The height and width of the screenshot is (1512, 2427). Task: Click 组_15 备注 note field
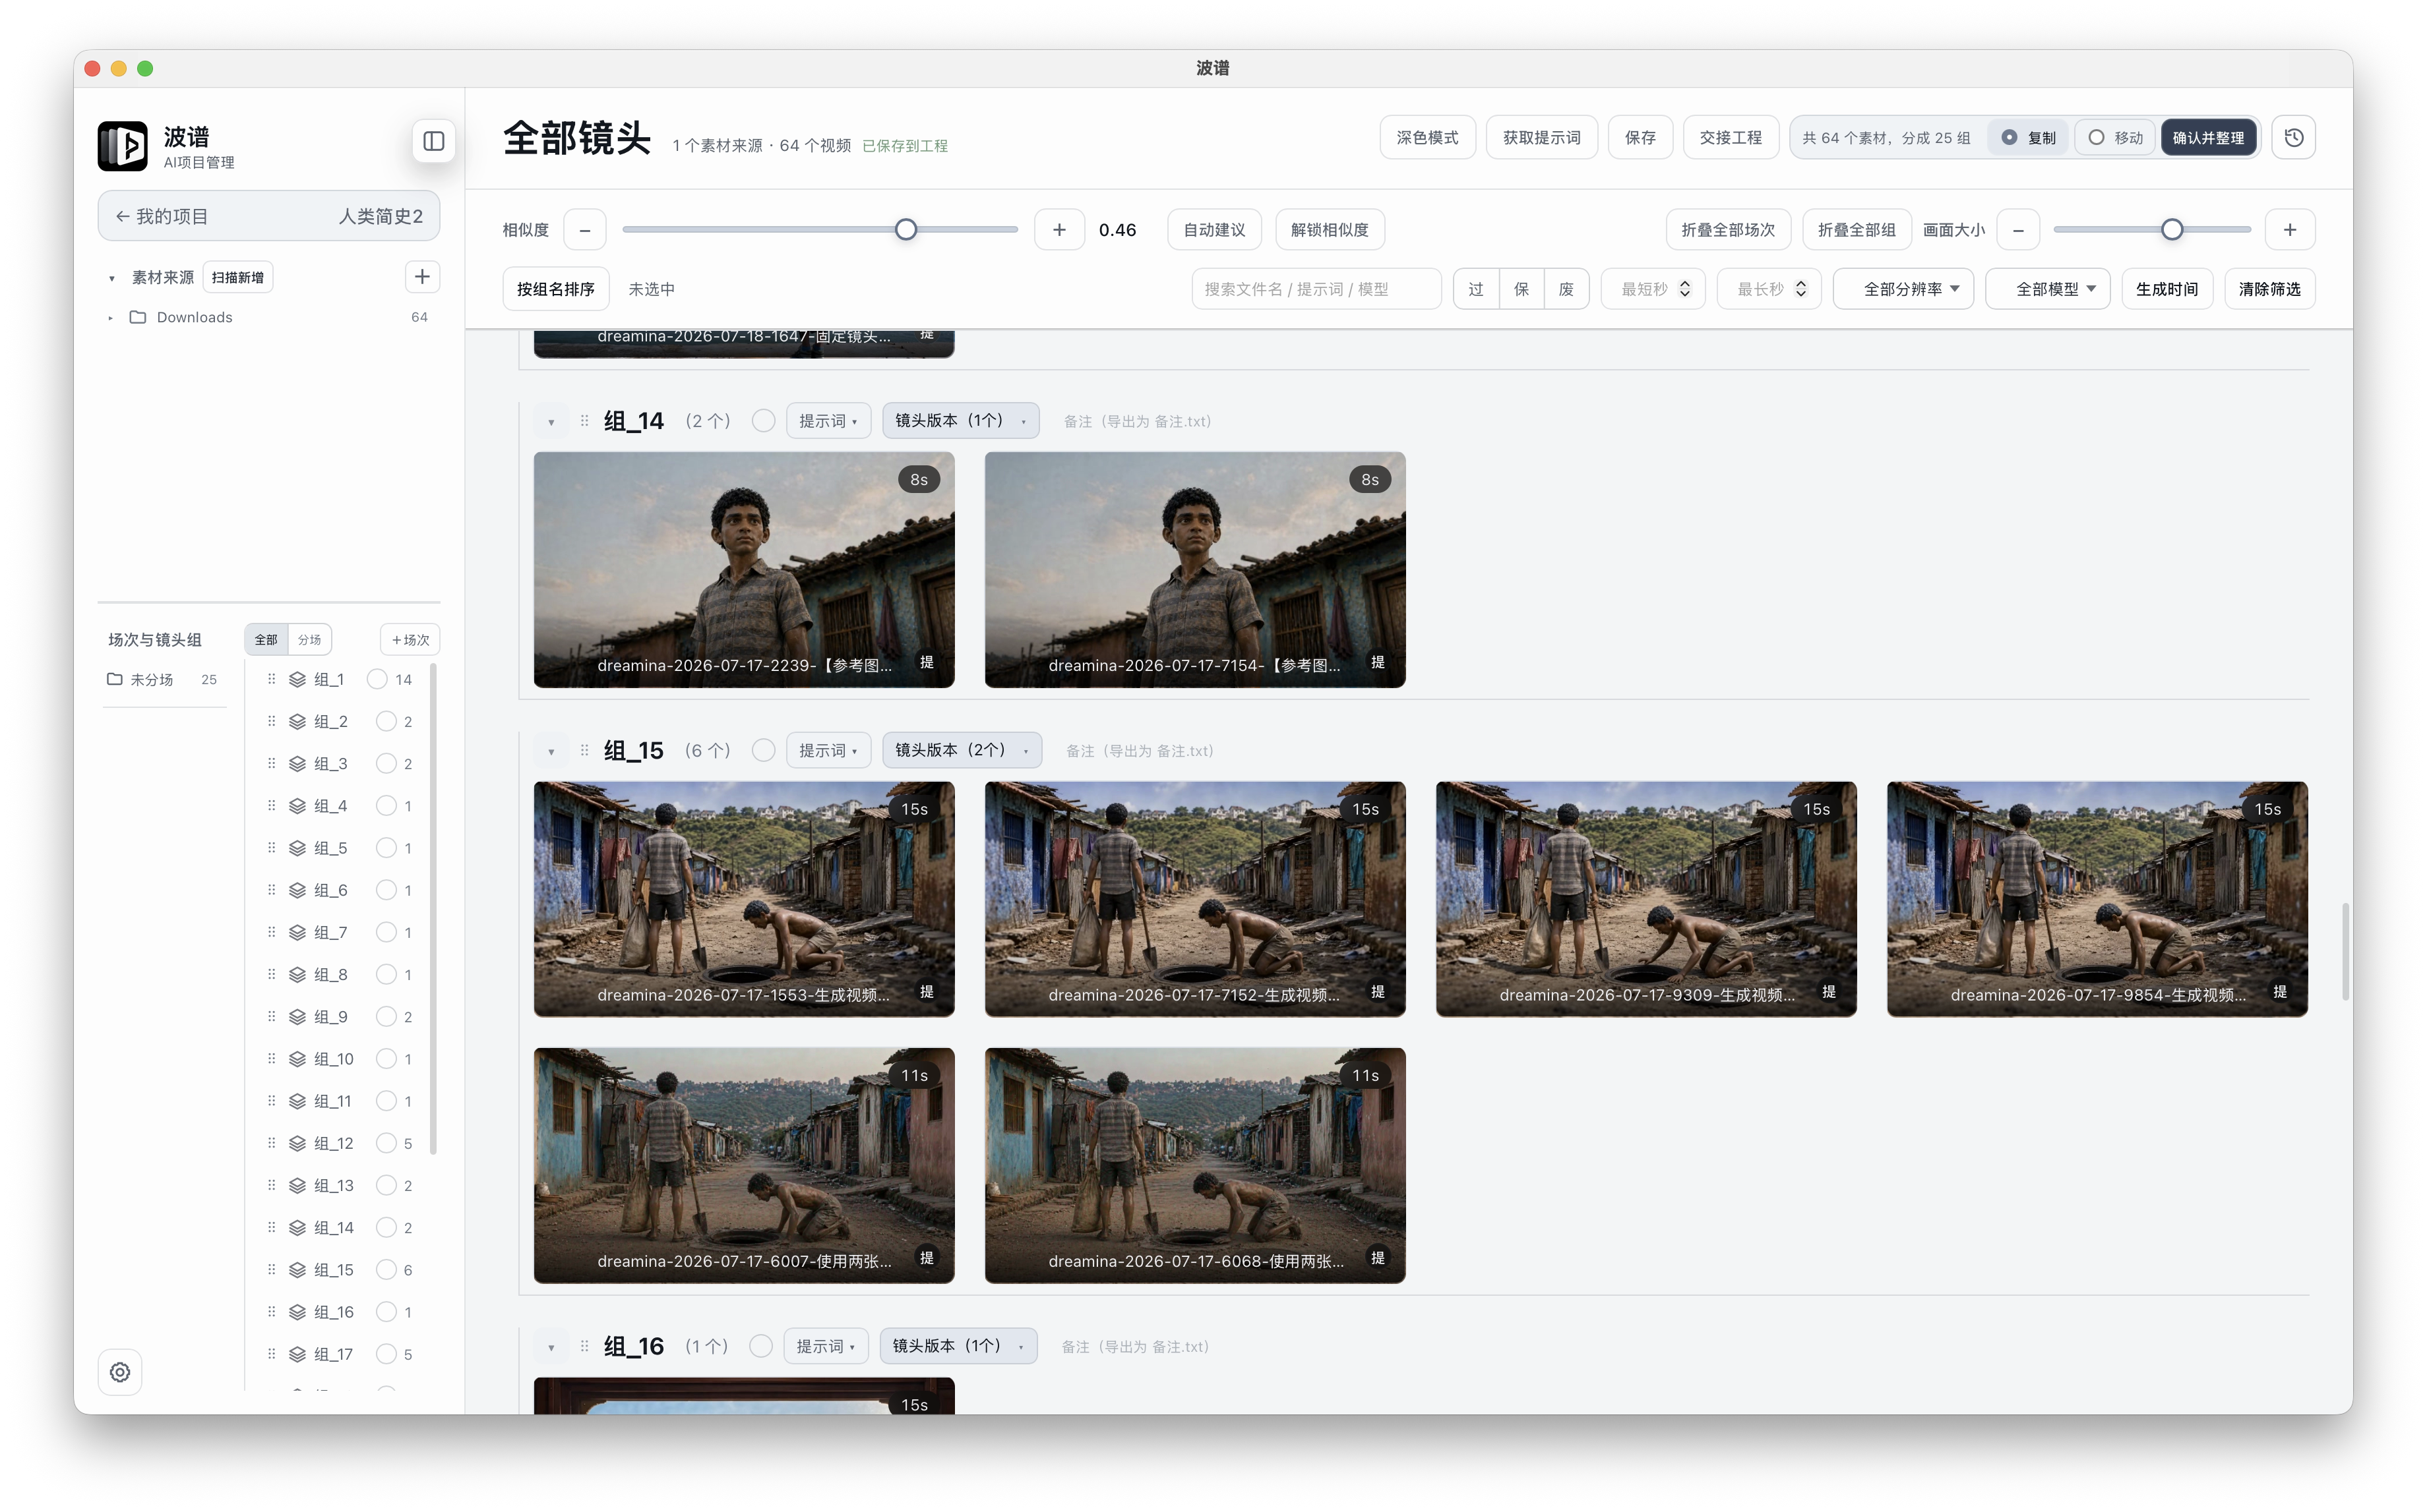tap(1140, 751)
